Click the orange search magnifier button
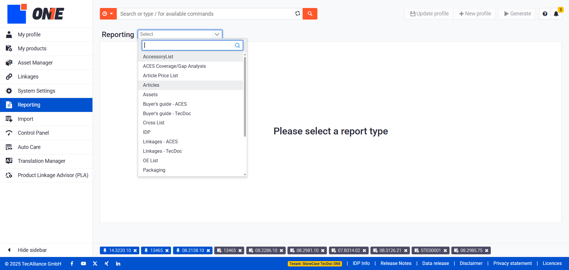This screenshot has width=569, height=270. point(310,14)
